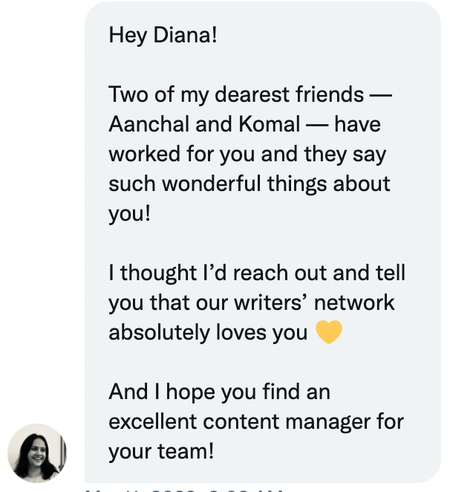Click the word "have" after the dash
The height and width of the screenshot is (492, 450).
click(357, 124)
